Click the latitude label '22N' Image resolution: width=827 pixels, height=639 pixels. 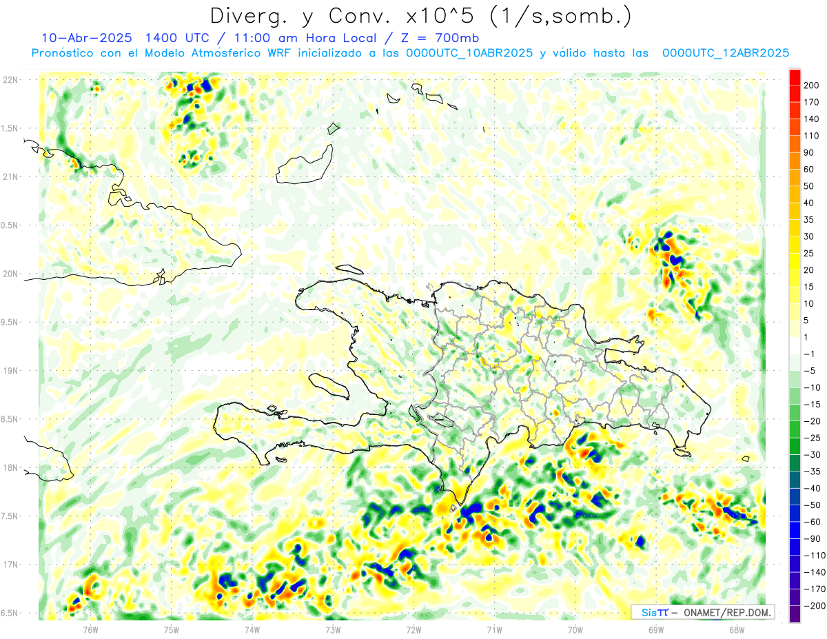pos(11,80)
